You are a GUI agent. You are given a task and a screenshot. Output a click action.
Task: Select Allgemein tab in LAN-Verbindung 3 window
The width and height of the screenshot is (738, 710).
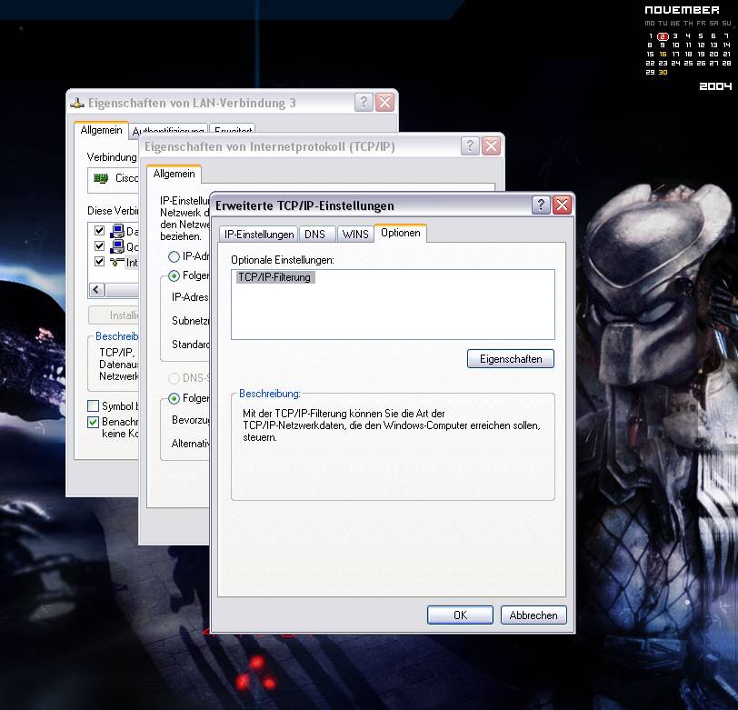point(101,130)
